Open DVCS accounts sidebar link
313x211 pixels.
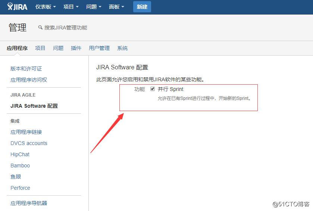[x=29, y=143]
